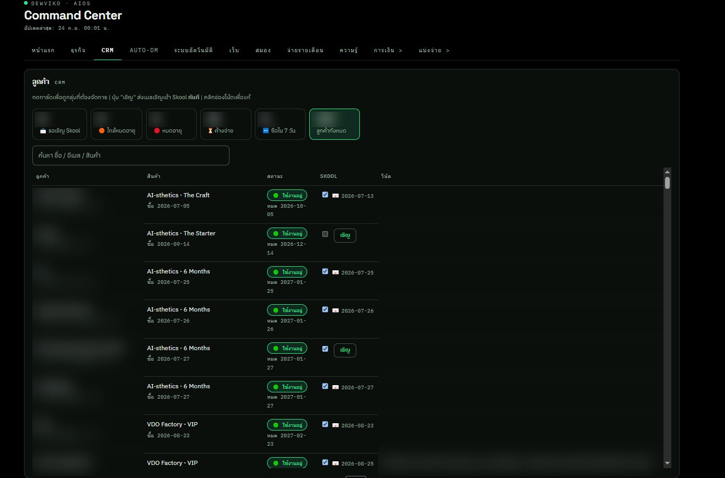Click the ค้นหา ชื่อ / อีเมล / สินค้า search field
This screenshot has height=478, width=725.
point(131,156)
